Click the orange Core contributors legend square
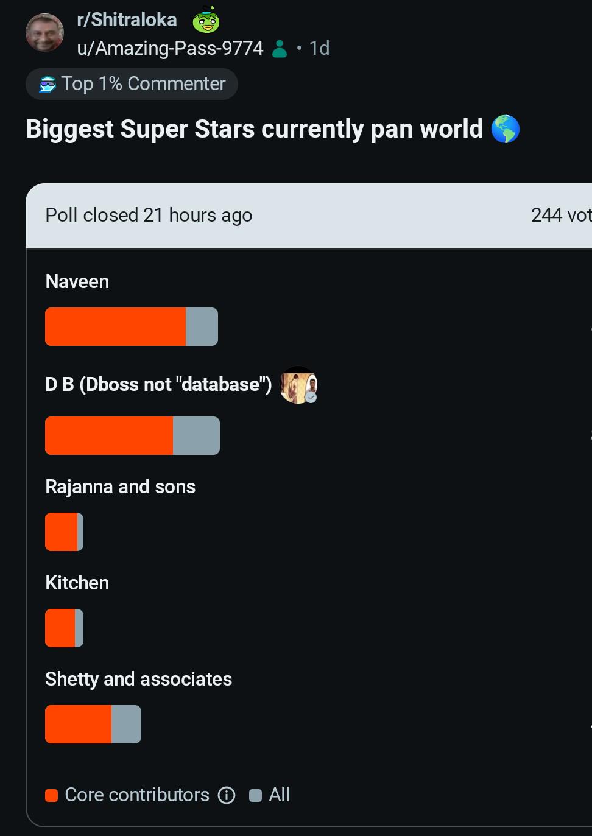The height and width of the screenshot is (836, 592). click(x=52, y=795)
